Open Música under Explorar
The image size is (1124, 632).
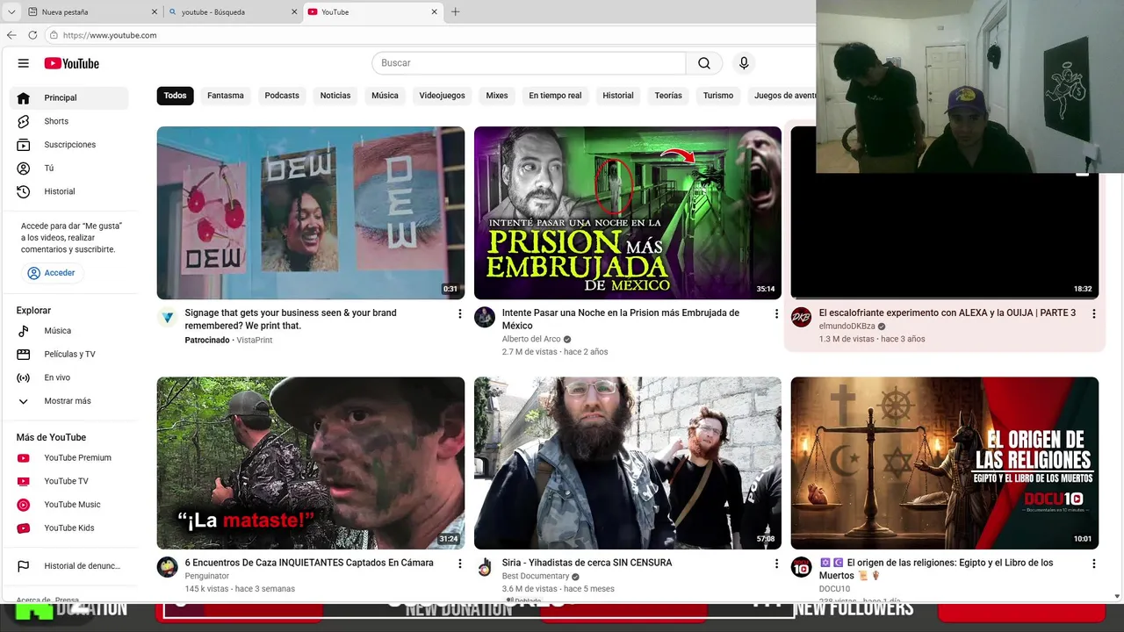pos(69,331)
